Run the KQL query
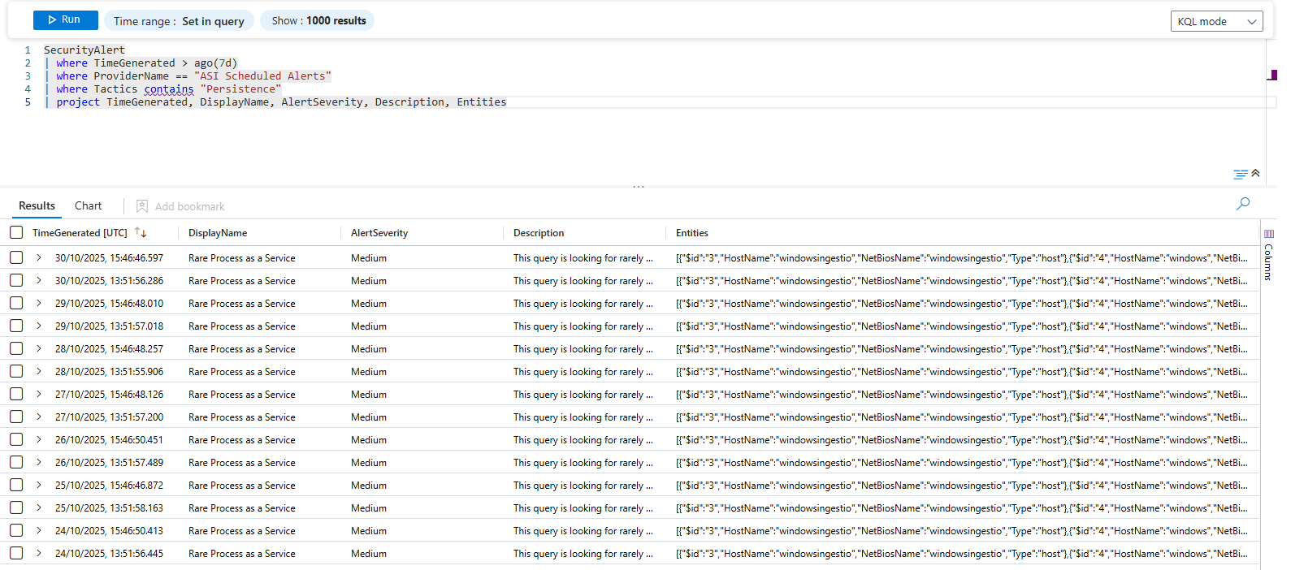This screenshot has height=570, width=1291. (65, 20)
